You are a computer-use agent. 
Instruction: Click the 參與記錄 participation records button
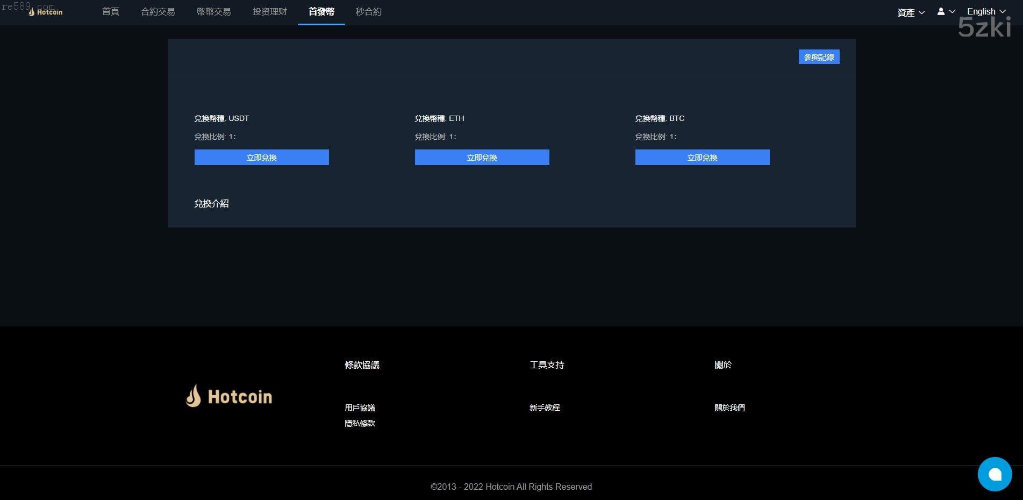819,57
